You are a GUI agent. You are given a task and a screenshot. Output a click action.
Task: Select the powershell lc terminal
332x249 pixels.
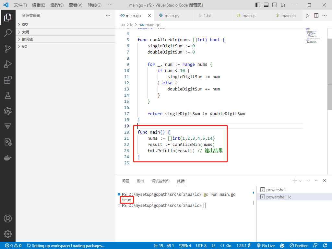point(294,197)
